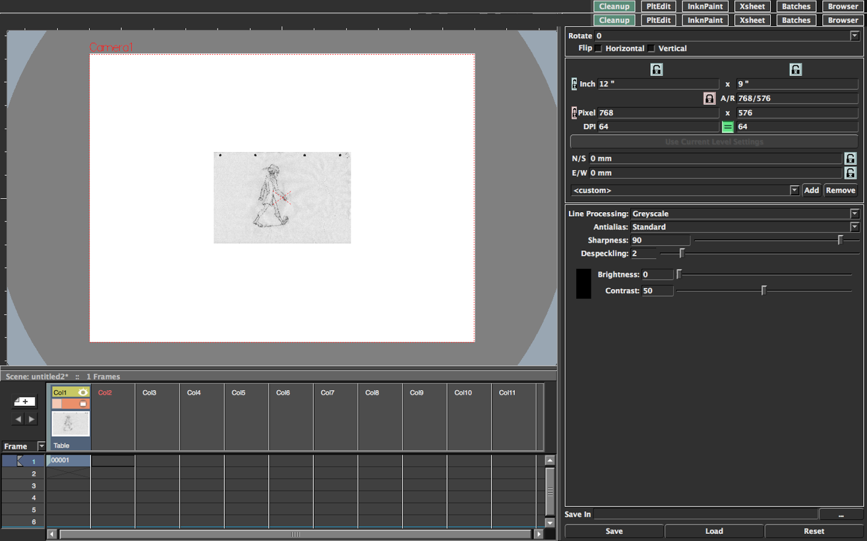
Task: Toggle the width lock above the Inch field
Action: pyautogui.click(x=656, y=69)
